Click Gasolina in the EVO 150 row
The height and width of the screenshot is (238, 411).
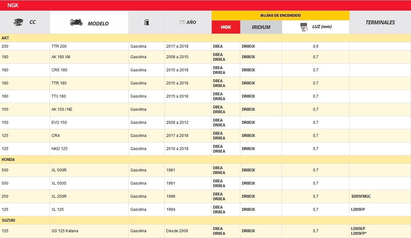(x=138, y=123)
